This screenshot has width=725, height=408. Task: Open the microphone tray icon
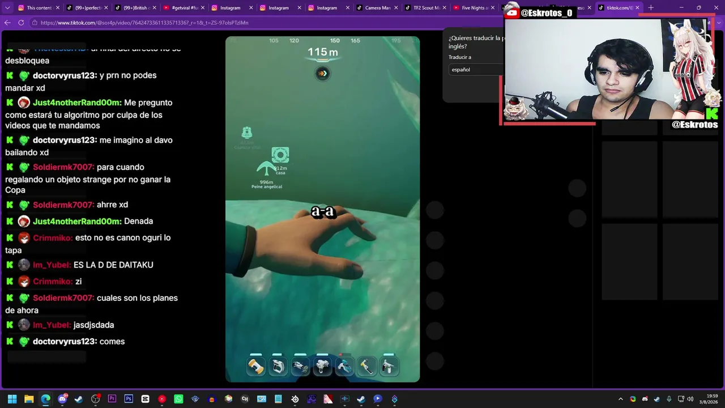(x=669, y=399)
